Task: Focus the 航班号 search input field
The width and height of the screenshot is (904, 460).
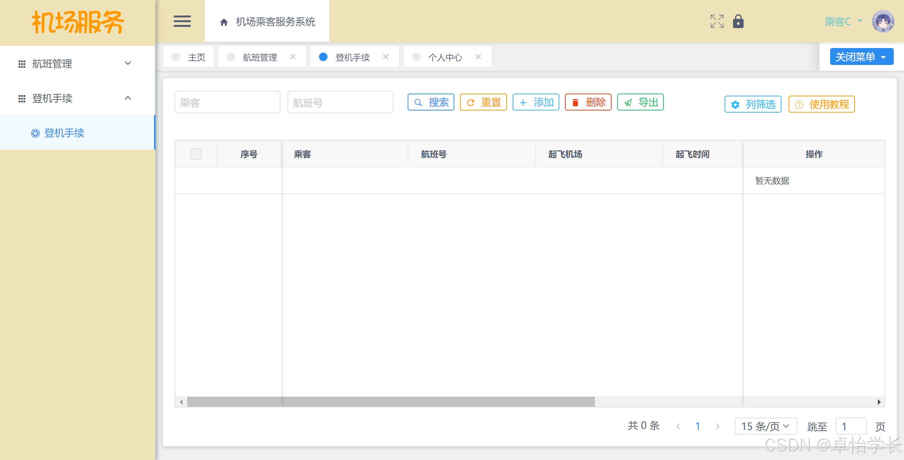Action: click(x=340, y=102)
